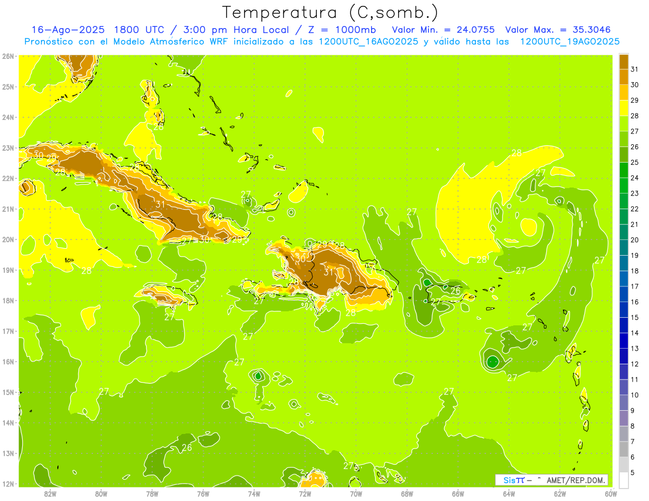The width and height of the screenshot is (649, 501).
Task: Click the "26" contour label over Puerto Rico
Action: (455, 291)
